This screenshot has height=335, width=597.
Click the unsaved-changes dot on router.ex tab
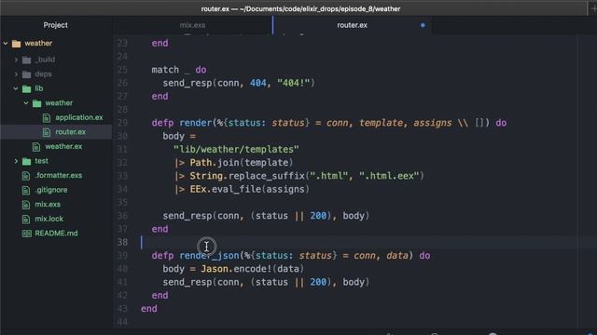pyautogui.click(x=423, y=25)
